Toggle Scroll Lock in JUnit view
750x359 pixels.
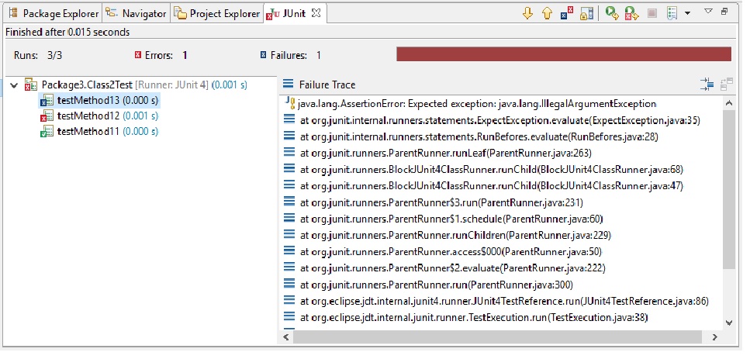(586, 13)
